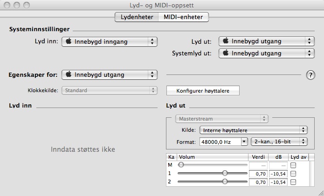The width and height of the screenshot is (324, 196).
Task: Click the help question mark icon
Action: [x=310, y=75]
